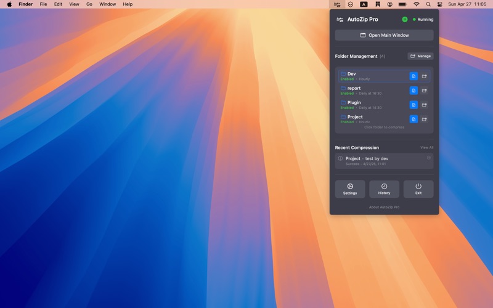Viewport: 493px width, 308px height.
Task: Open the Apple menu
Action: pos(9,4)
